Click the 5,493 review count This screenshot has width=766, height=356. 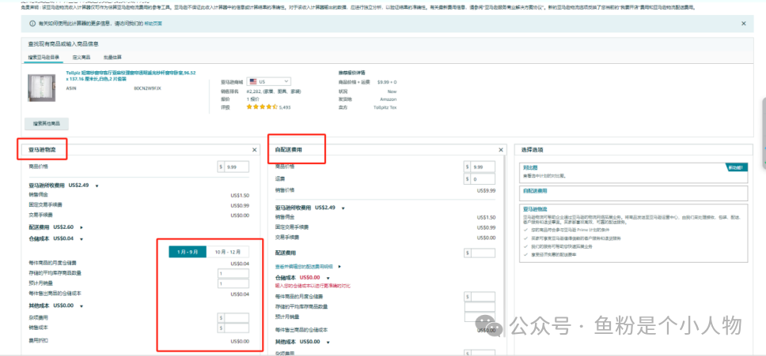coord(285,107)
